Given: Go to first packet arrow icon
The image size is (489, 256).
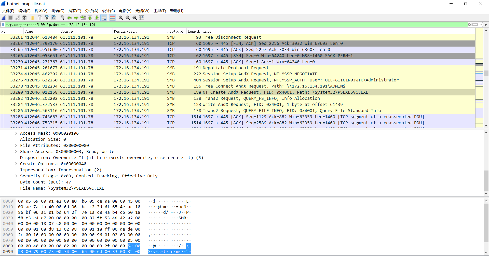Looking at the screenshot, I should click(90, 18).
